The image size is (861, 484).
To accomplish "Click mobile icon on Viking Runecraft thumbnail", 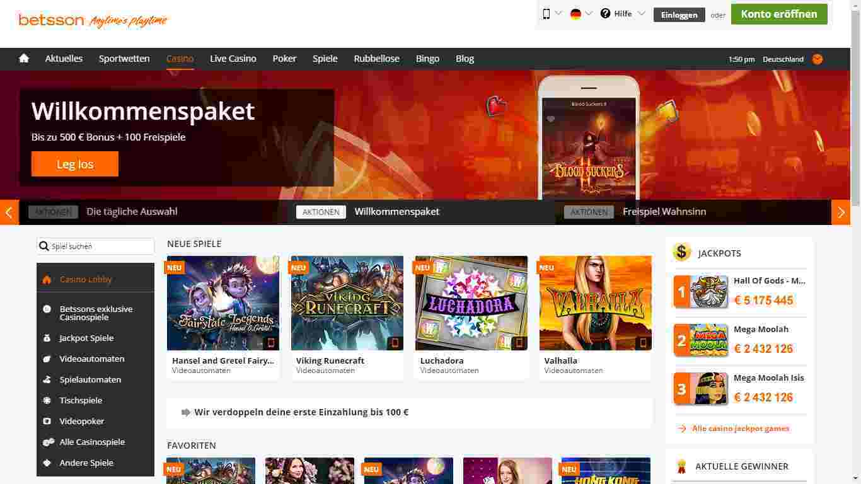I will (x=395, y=343).
